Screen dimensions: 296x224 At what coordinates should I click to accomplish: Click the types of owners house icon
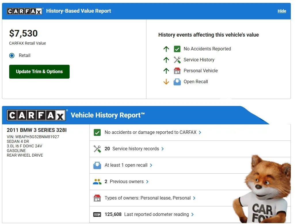click(97, 198)
